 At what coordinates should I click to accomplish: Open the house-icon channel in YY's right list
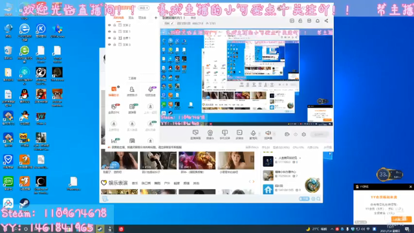(268, 189)
